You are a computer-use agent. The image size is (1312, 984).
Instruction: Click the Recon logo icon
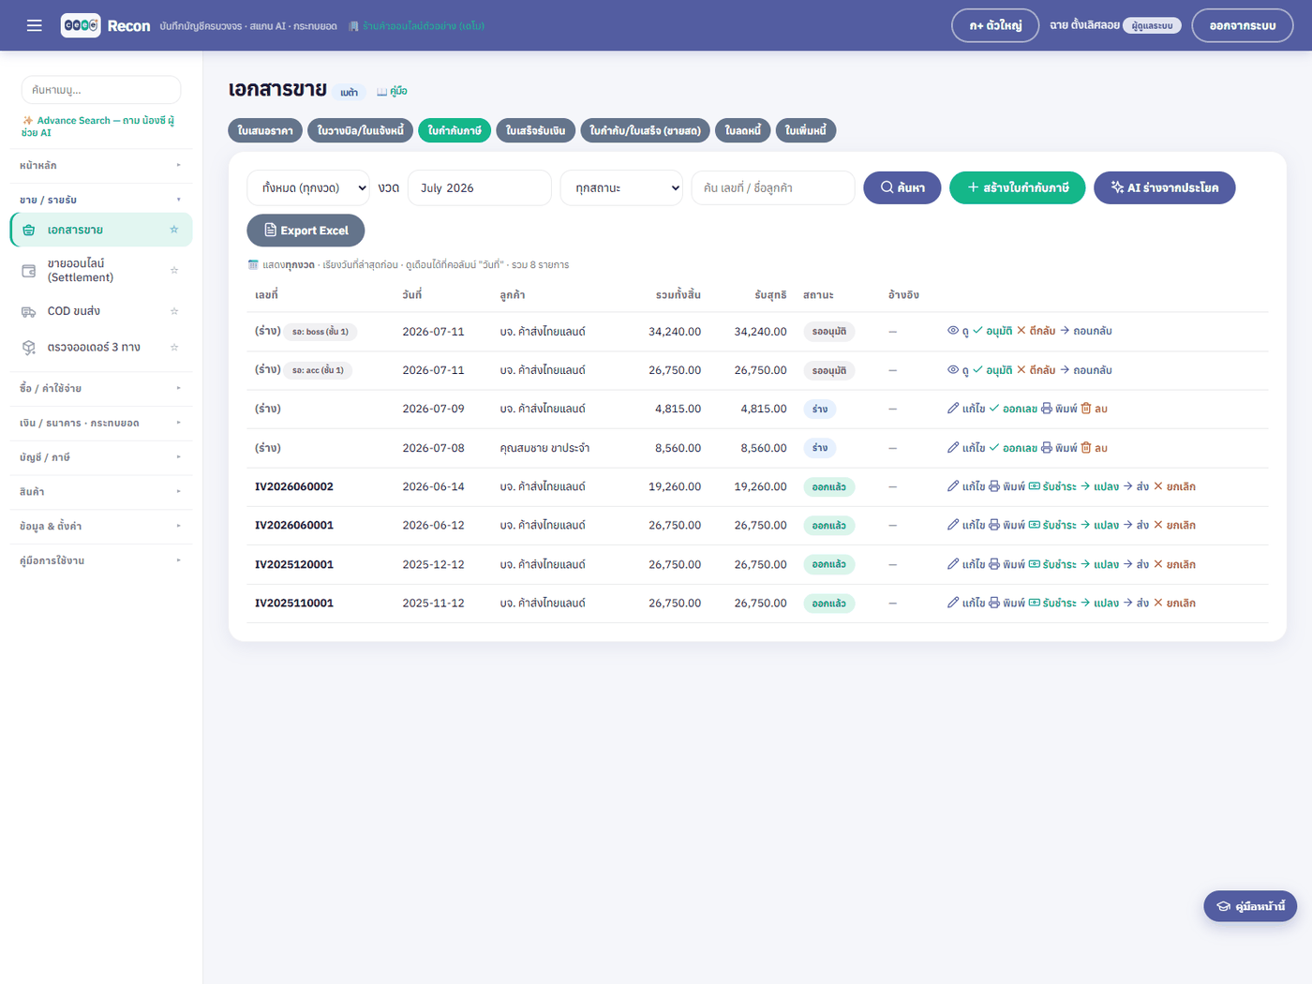81,25
